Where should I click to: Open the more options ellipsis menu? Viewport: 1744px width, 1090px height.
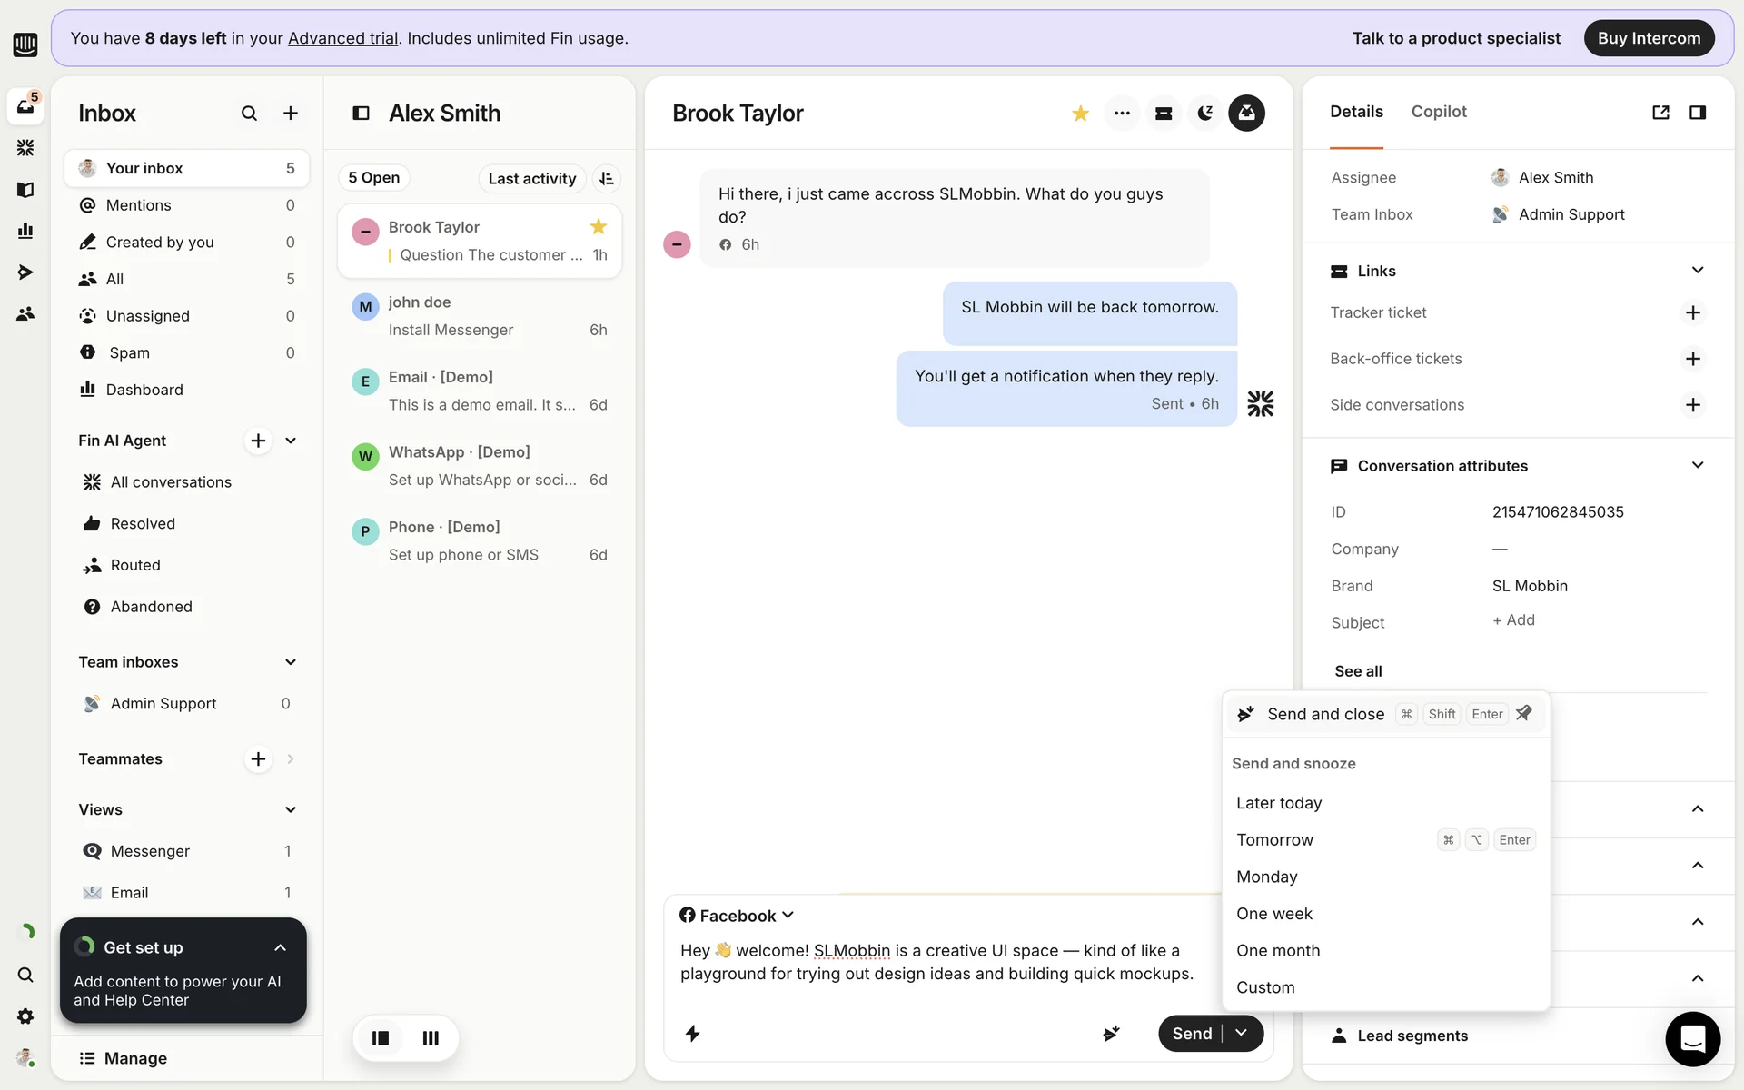coord(1122,113)
